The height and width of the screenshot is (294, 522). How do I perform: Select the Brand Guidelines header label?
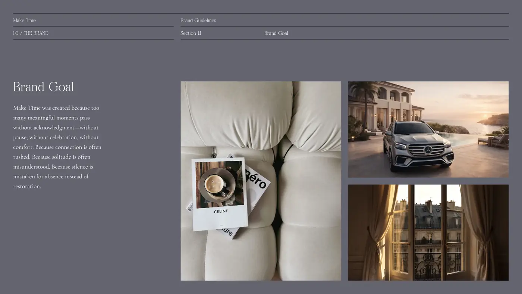pos(198,21)
